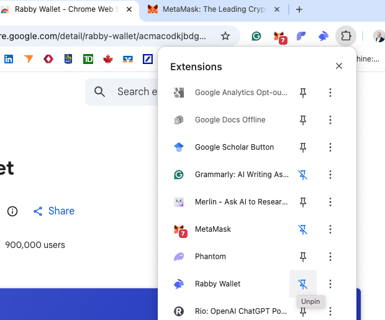Pin Rio OpenAI ChatGPT extension
The height and width of the screenshot is (320, 385).
click(303, 311)
